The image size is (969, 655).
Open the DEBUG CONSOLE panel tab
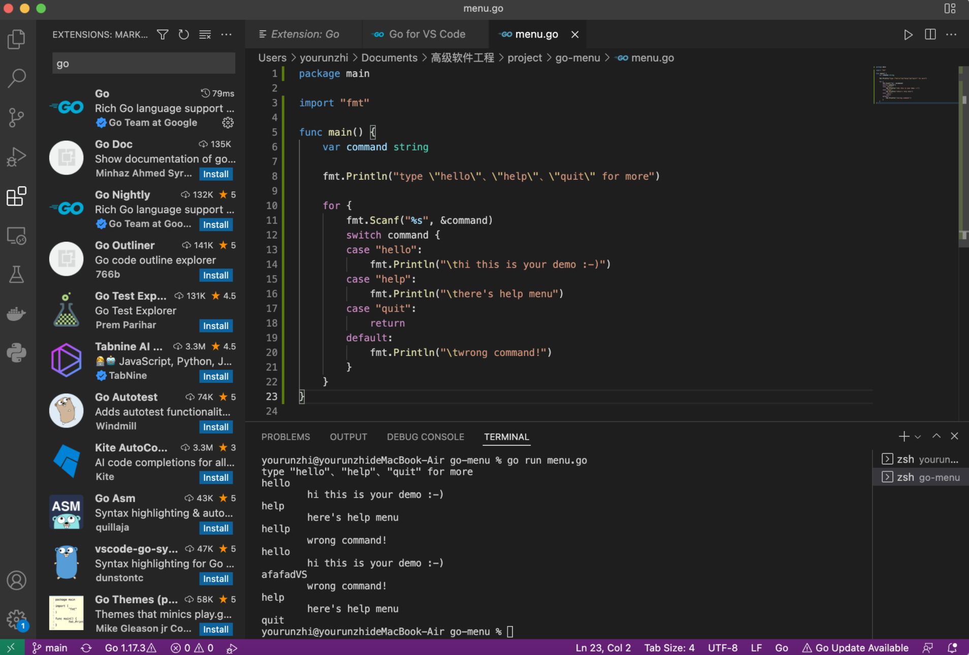(426, 437)
